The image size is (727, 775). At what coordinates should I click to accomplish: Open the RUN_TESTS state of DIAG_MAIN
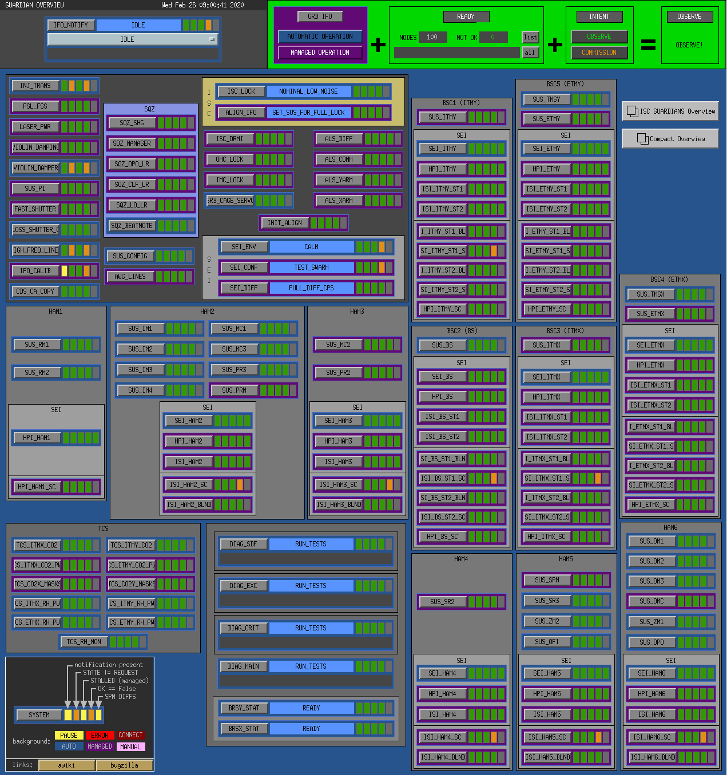[x=311, y=666]
